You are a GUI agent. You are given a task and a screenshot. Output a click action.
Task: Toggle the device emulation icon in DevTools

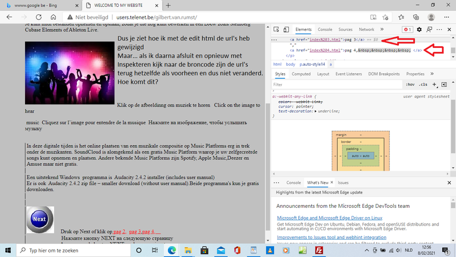[x=286, y=30]
